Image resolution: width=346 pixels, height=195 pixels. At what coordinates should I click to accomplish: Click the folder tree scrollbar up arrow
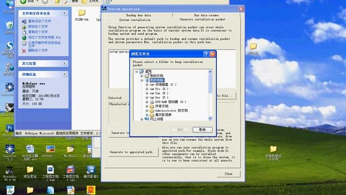(x=210, y=71)
